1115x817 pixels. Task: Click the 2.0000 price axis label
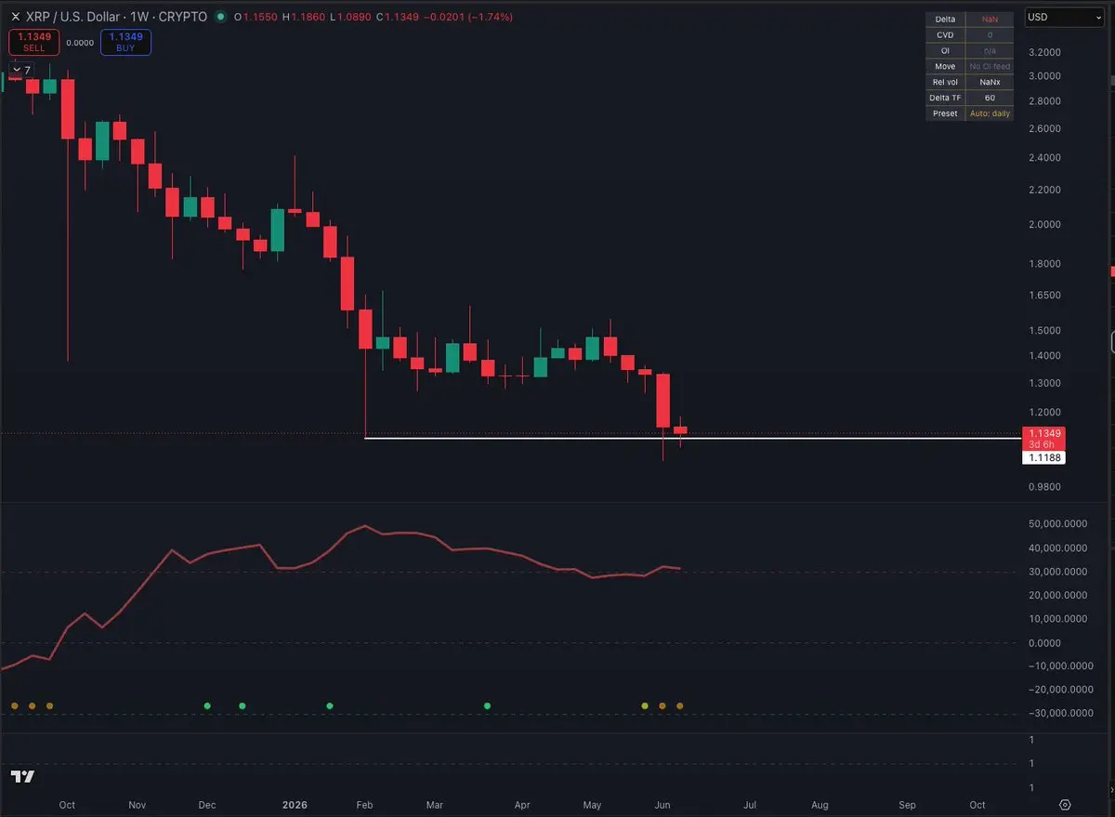pyautogui.click(x=1045, y=224)
